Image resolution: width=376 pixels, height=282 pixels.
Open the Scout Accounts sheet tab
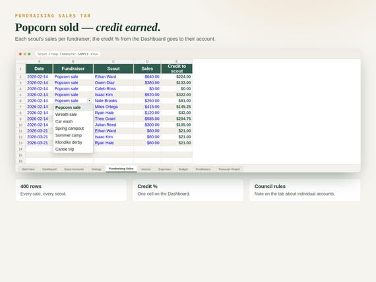click(74, 169)
